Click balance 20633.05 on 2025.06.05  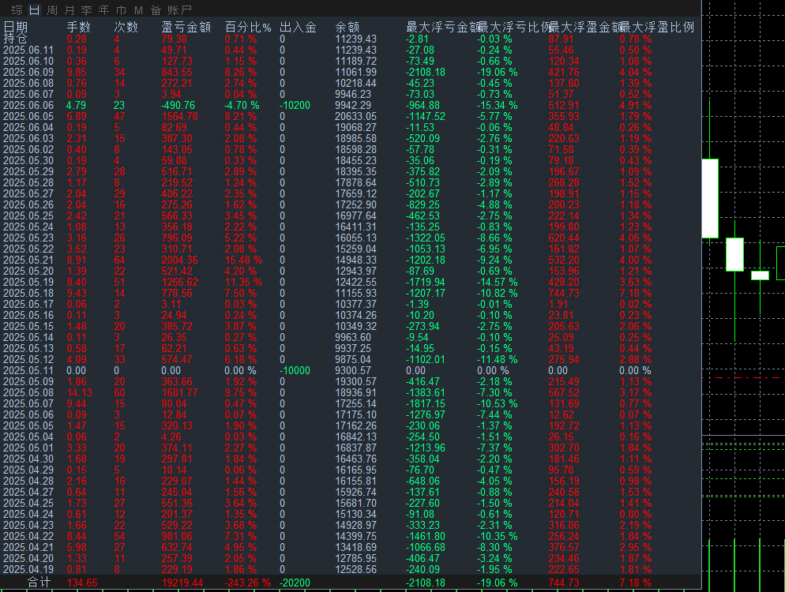[x=355, y=116]
